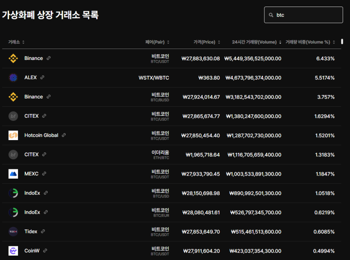Click the scrollbar thumb beside the table header
The width and height of the screenshot is (350, 260).
click(x=342, y=42)
